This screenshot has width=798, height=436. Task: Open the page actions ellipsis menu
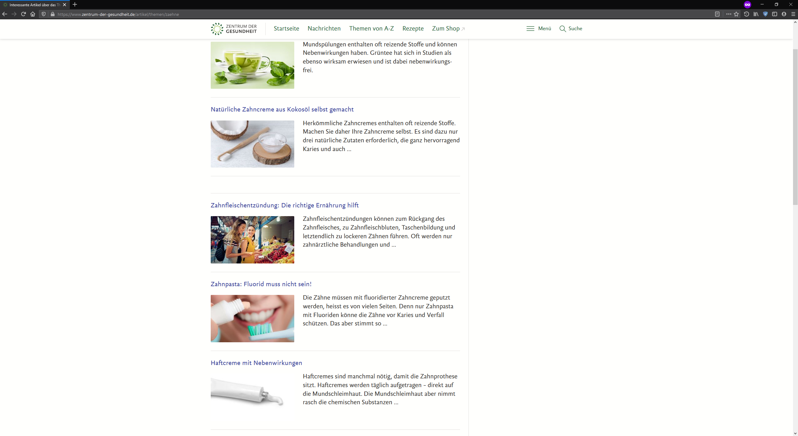[x=729, y=14]
